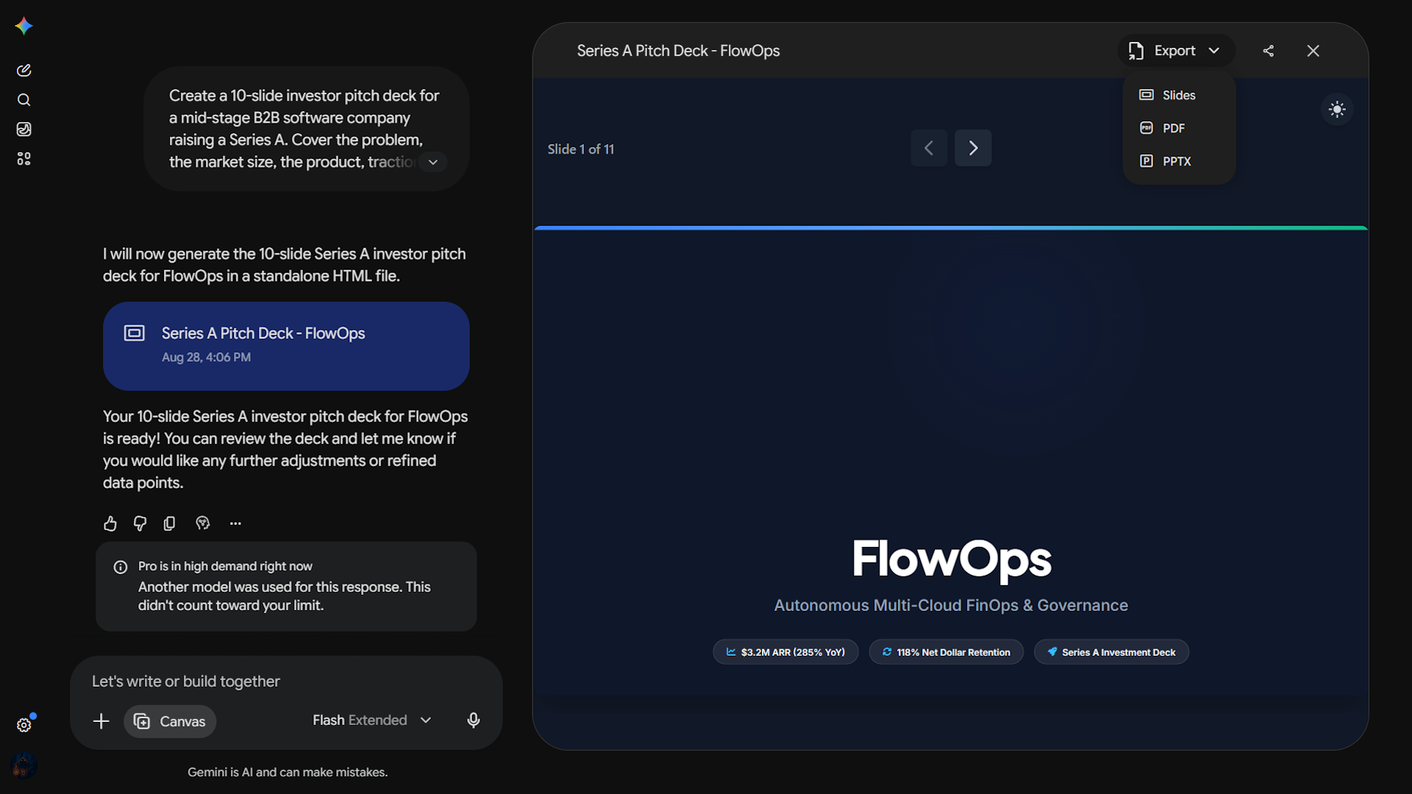Viewport: 1412px width, 794px height.
Task: Go to next slide
Action: click(x=973, y=149)
